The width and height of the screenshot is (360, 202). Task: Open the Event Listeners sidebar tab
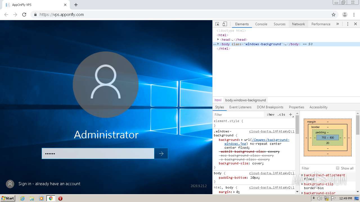(x=240, y=107)
